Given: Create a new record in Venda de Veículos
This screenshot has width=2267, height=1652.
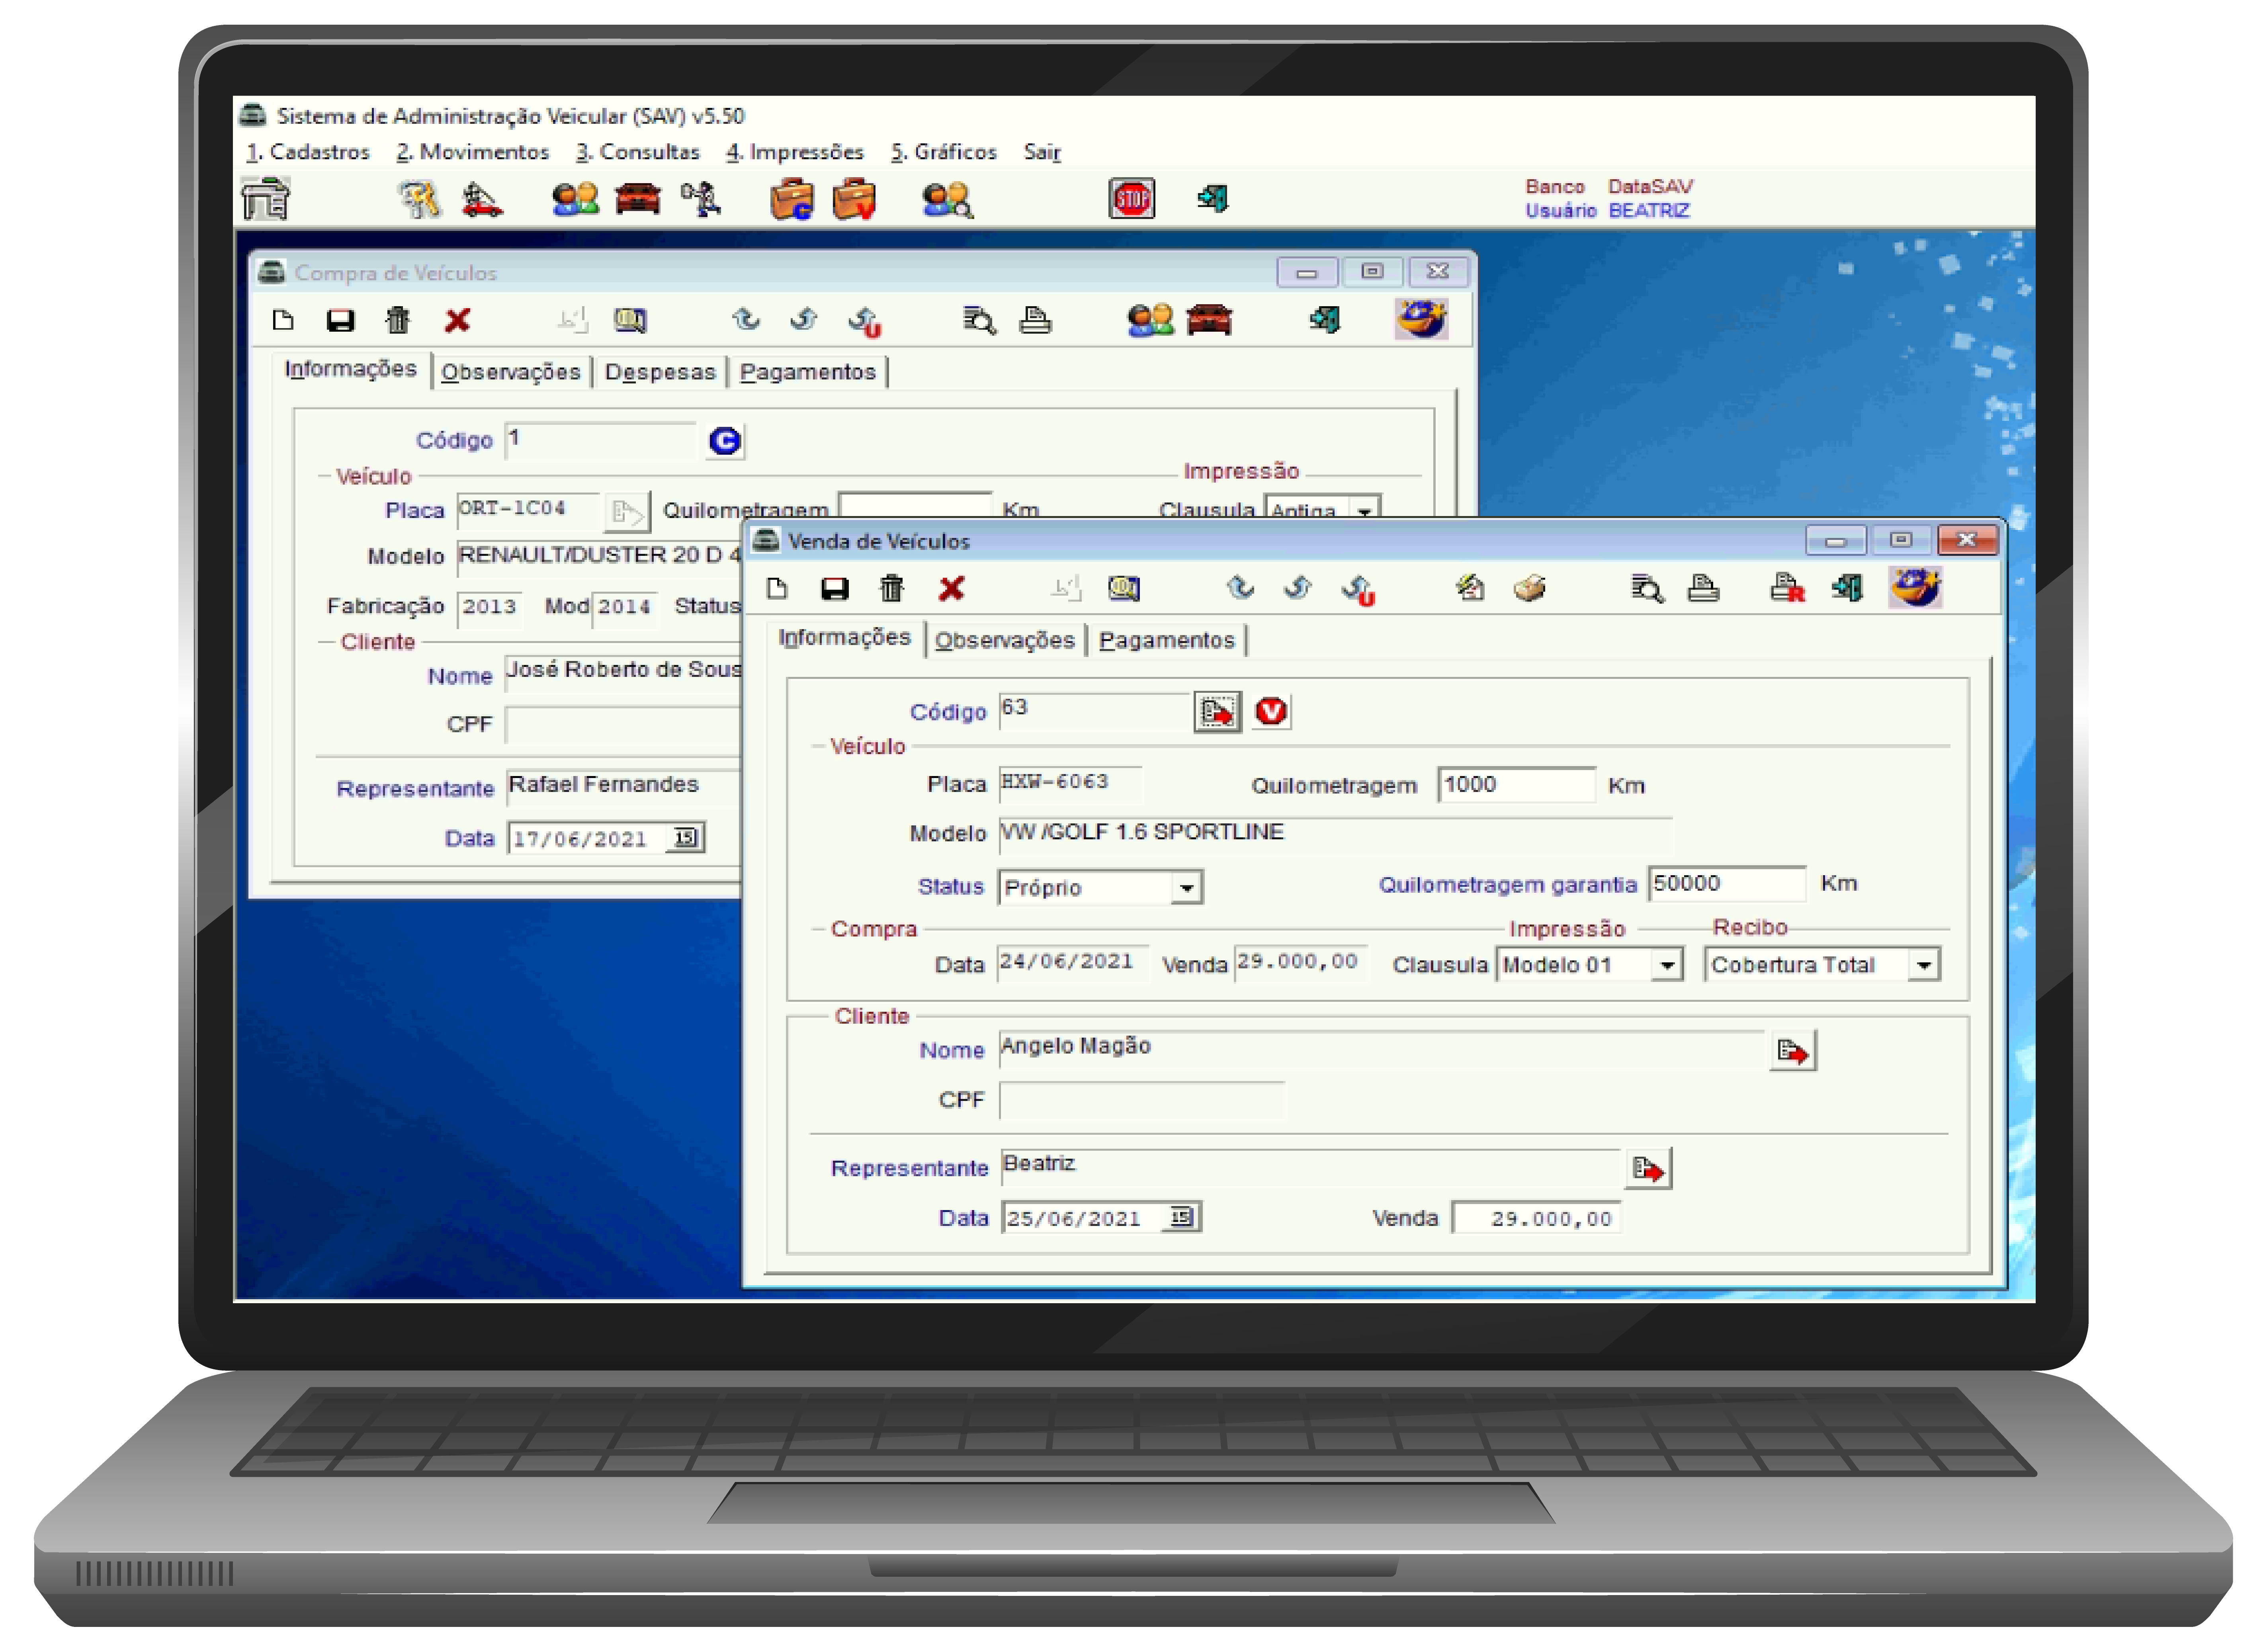Looking at the screenshot, I should point(777,588).
